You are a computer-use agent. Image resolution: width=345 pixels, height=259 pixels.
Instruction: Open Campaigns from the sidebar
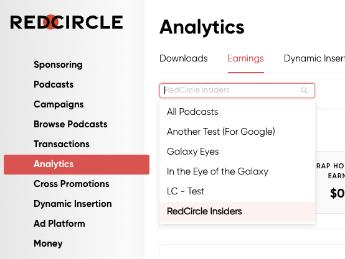click(59, 104)
